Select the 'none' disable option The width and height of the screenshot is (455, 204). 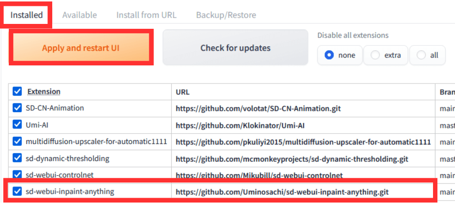(x=330, y=55)
